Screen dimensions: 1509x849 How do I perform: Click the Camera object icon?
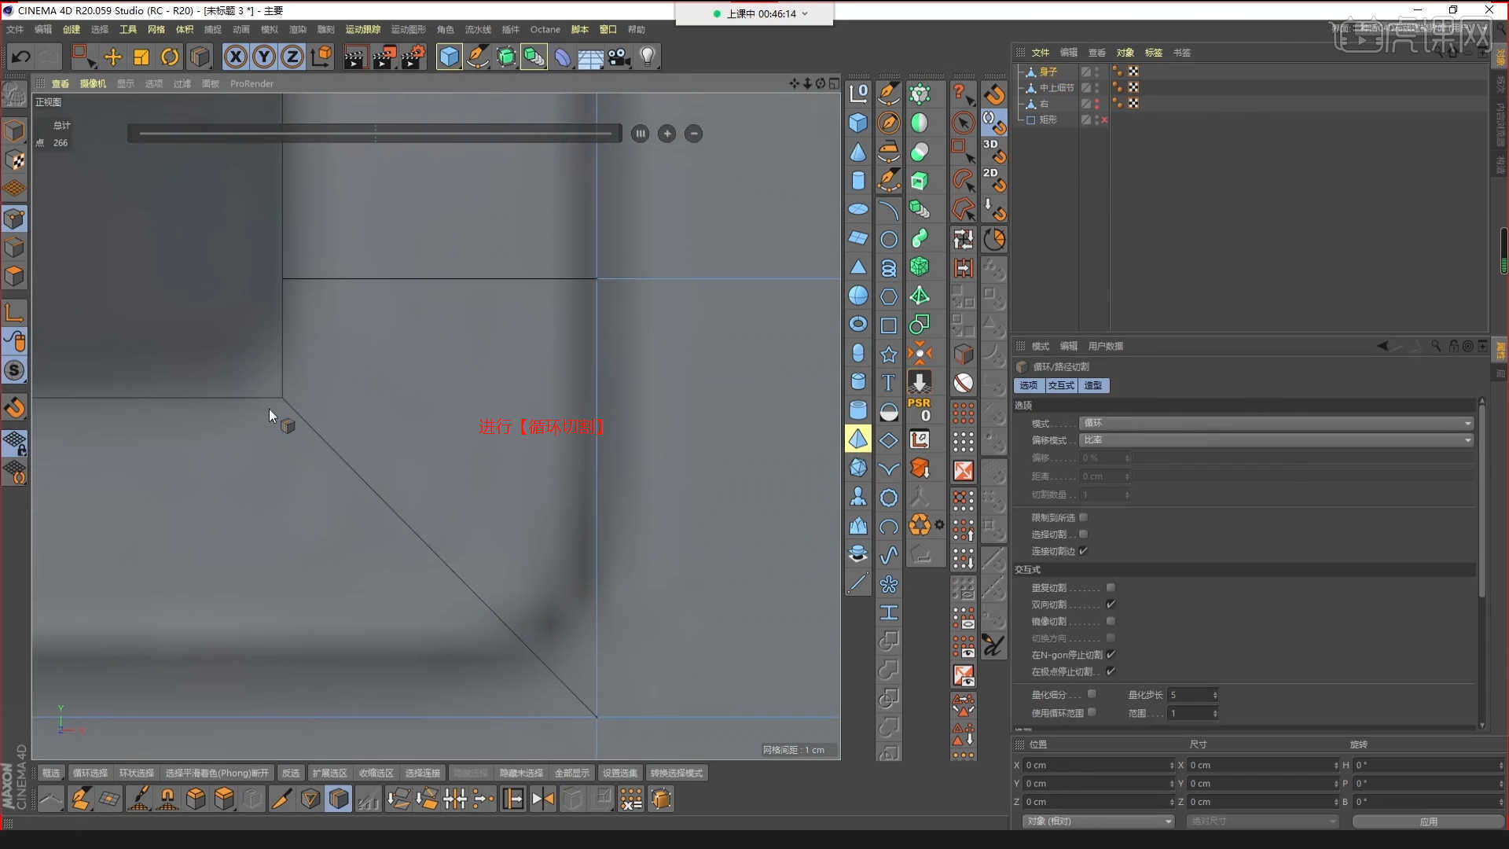click(619, 57)
